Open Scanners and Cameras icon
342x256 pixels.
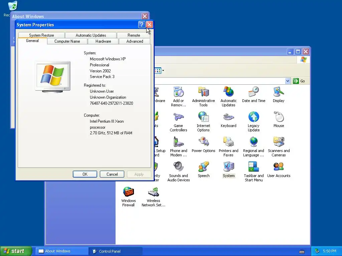coord(279,147)
